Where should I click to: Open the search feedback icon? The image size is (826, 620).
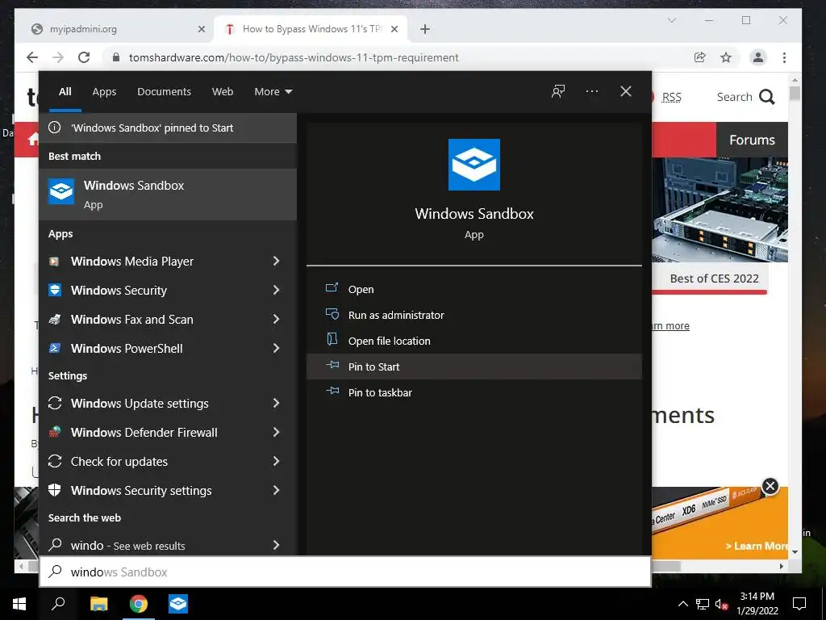tap(558, 91)
